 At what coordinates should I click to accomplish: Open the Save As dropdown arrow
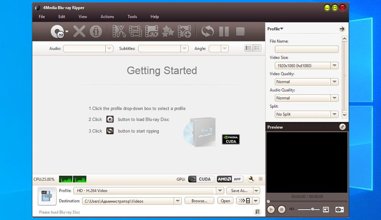[x=256, y=191]
